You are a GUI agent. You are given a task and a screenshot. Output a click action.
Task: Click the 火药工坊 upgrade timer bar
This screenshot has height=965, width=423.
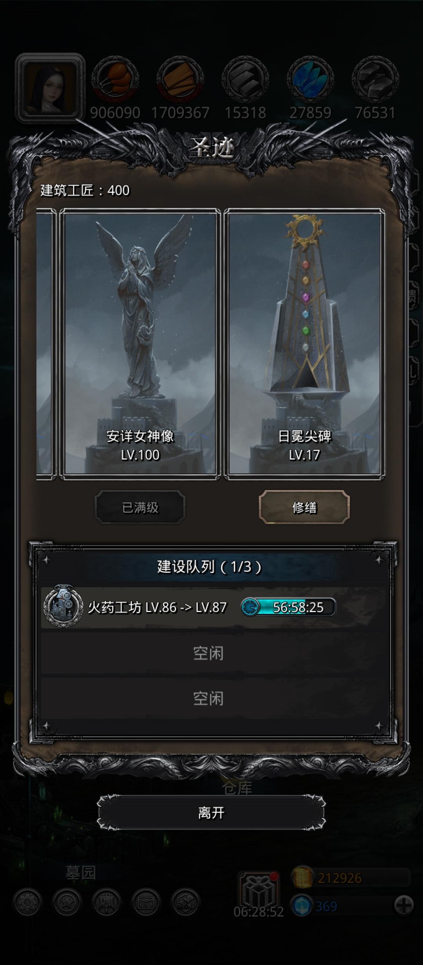(x=288, y=607)
